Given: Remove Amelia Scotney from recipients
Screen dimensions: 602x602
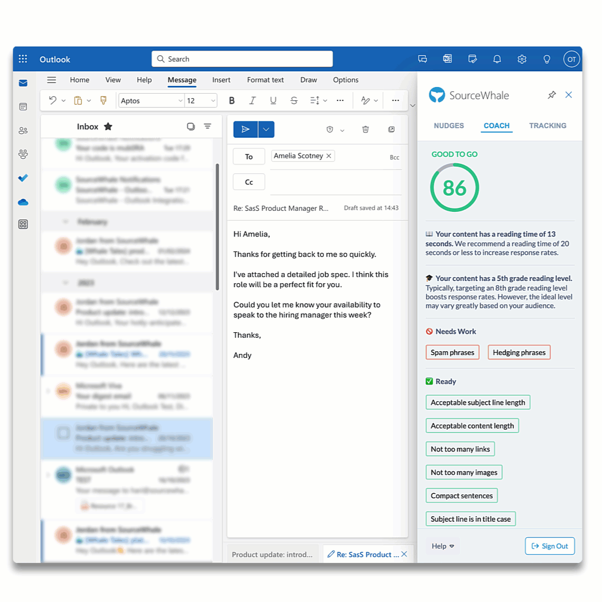Looking at the screenshot, I should pos(329,156).
